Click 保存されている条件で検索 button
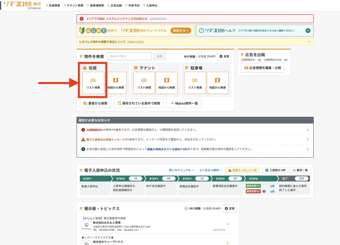Image resolution: width=340 pixels, height=245 pixels. point(139,103)
